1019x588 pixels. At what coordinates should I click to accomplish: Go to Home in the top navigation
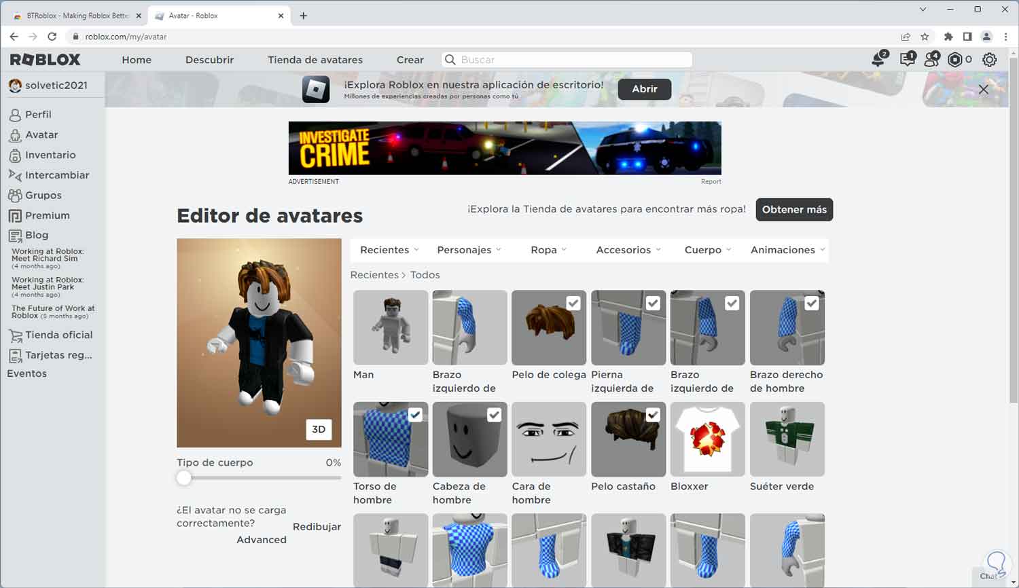[137, 60]
